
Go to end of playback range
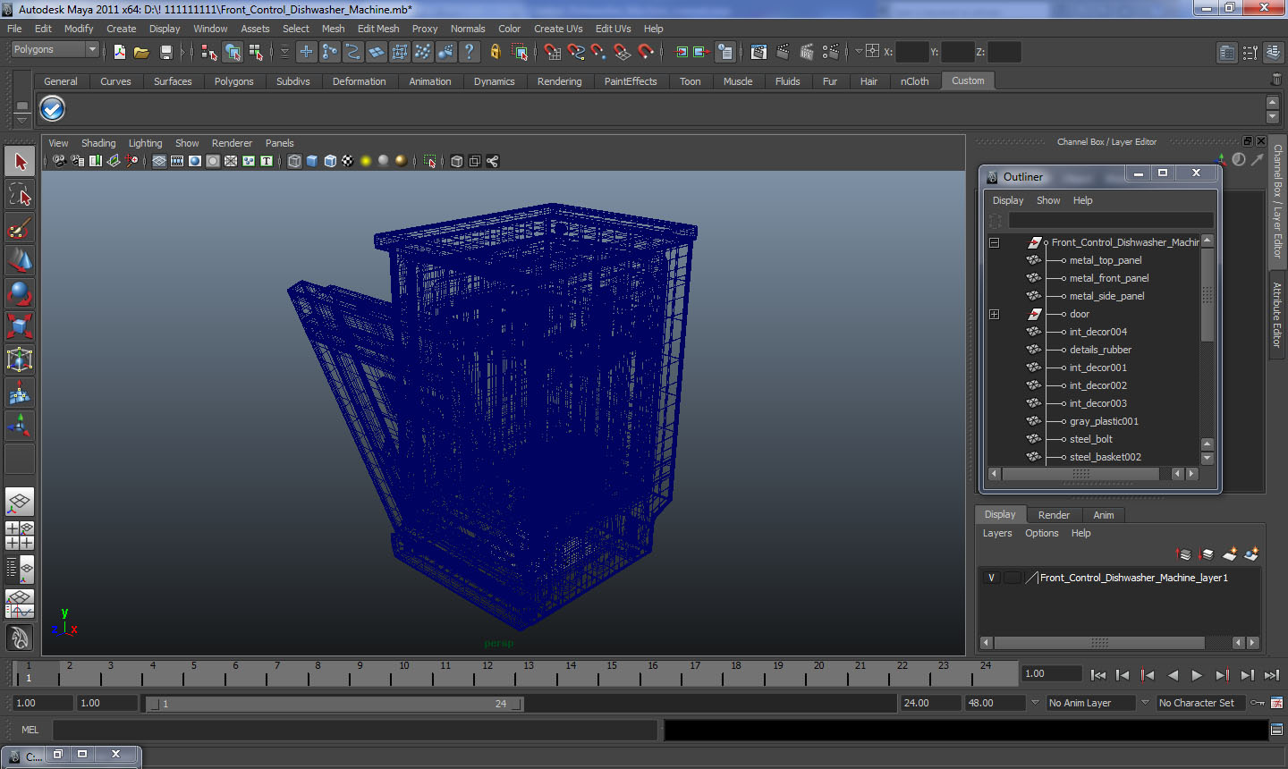click(1272, 675)
